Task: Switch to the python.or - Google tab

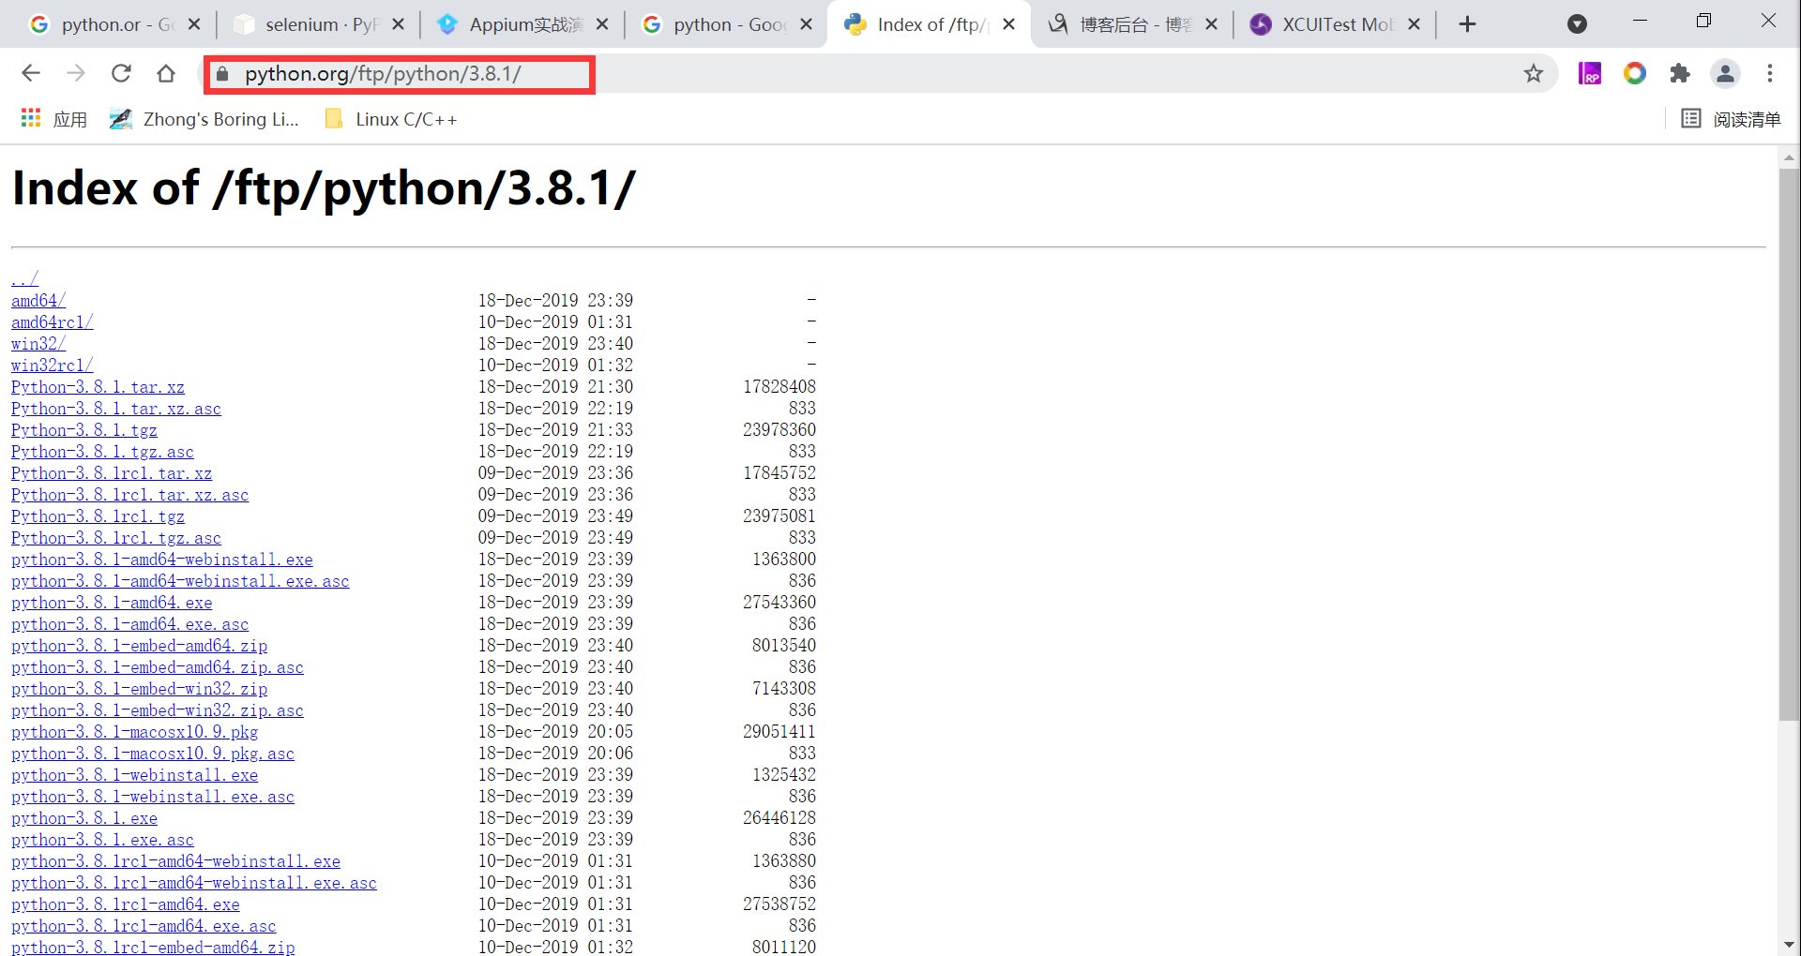Action: 114,24
